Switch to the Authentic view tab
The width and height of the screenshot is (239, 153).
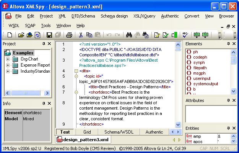click(x=154, y=132)
